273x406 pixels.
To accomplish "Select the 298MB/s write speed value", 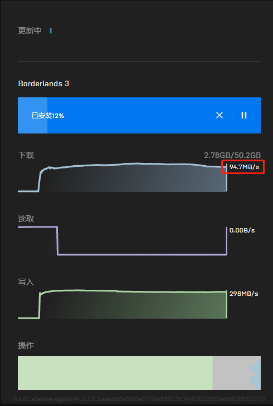I will (x=243, y=294).
